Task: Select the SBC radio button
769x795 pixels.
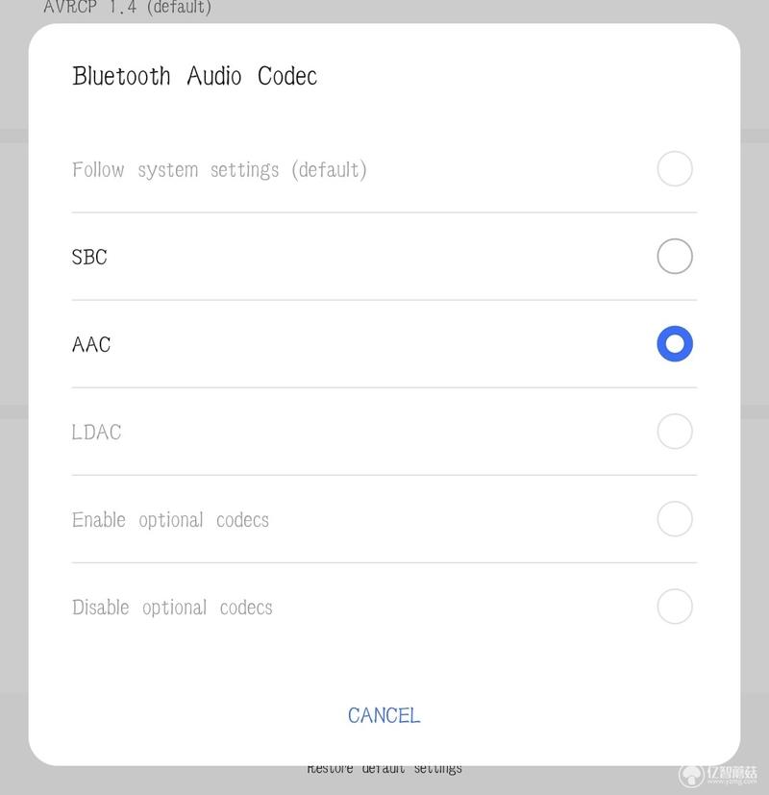Action: click(674, 256)
